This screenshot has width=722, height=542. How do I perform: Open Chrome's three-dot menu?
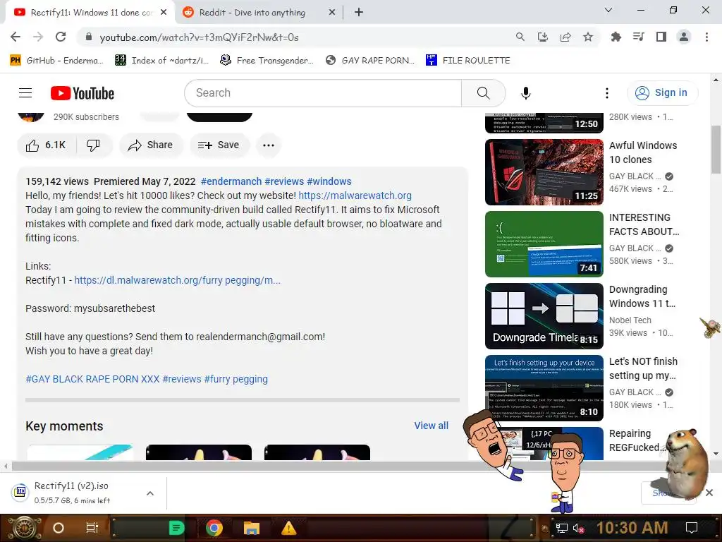point(706,37)
